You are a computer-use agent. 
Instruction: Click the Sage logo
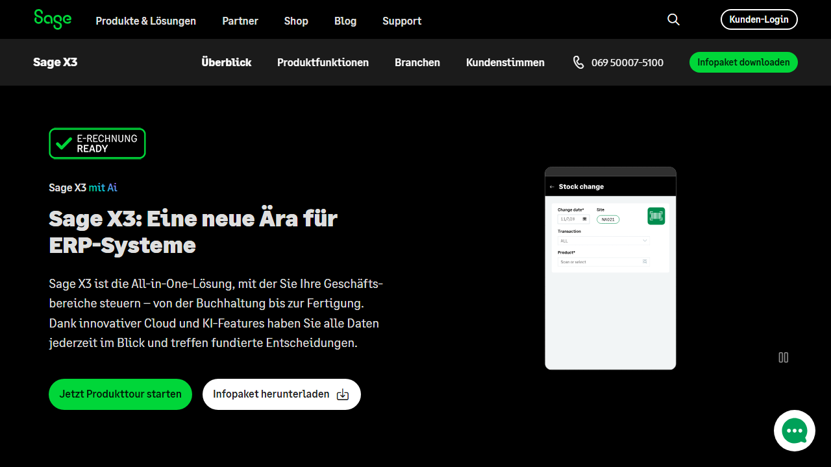(53, 19)
